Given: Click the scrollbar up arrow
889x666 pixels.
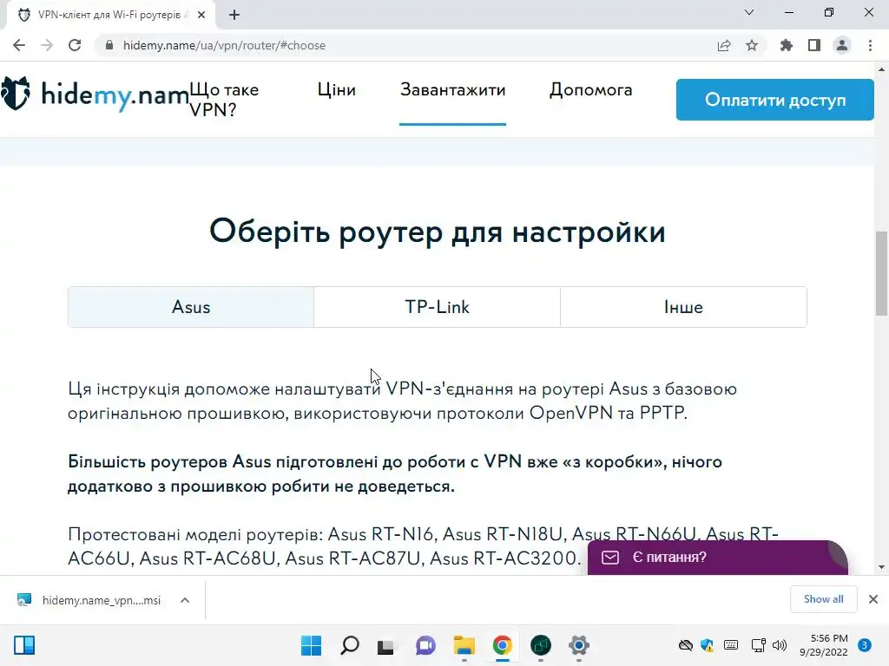Looking at the screenshot, I should point(881,69).
